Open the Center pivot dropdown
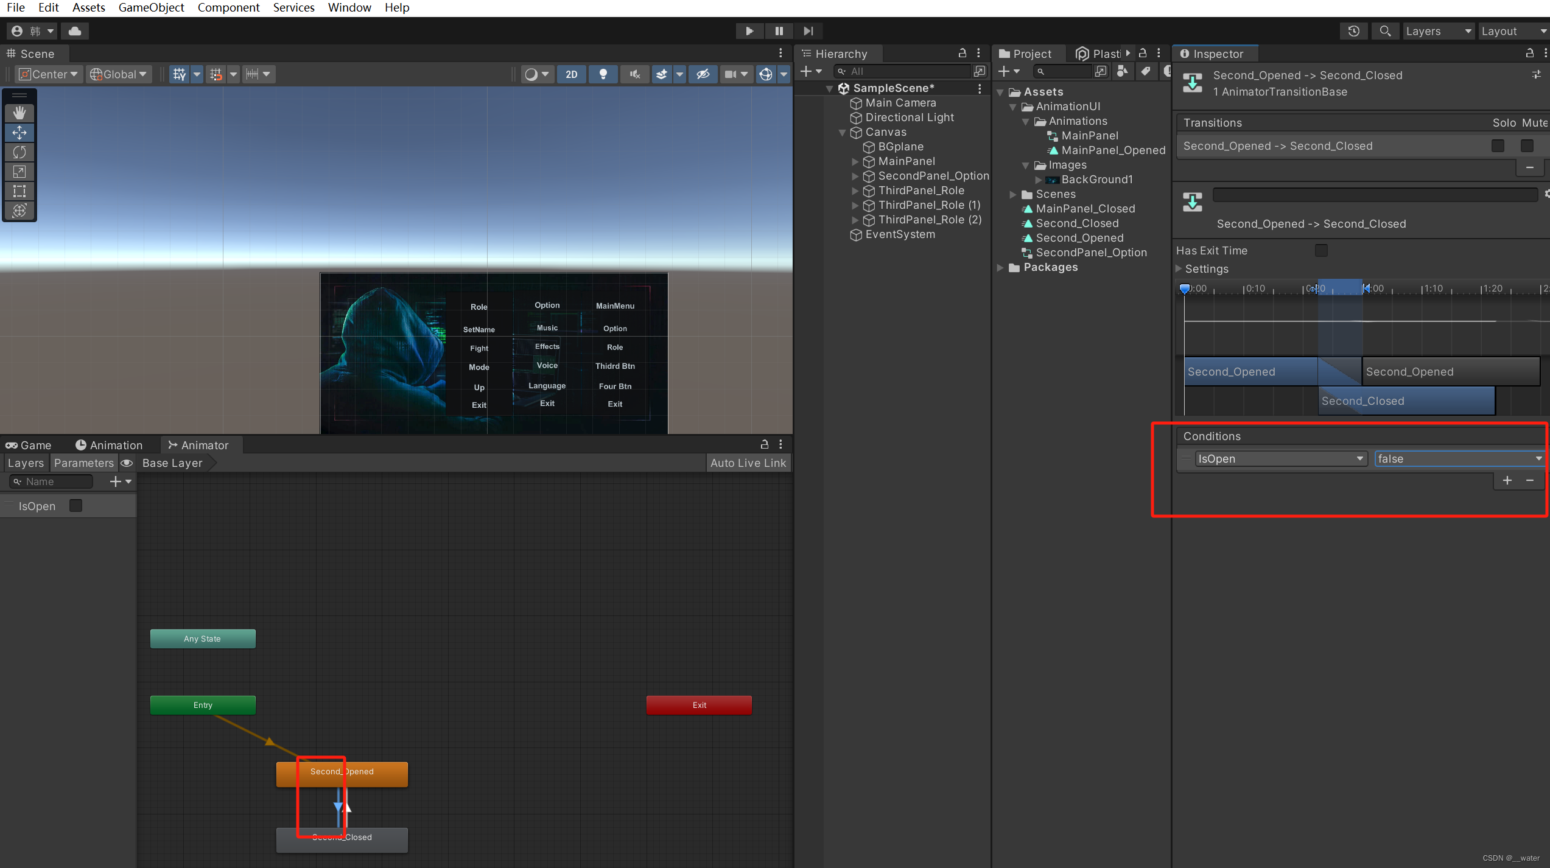The height and width of the screenshot is (868, 1550). (49, 74)
